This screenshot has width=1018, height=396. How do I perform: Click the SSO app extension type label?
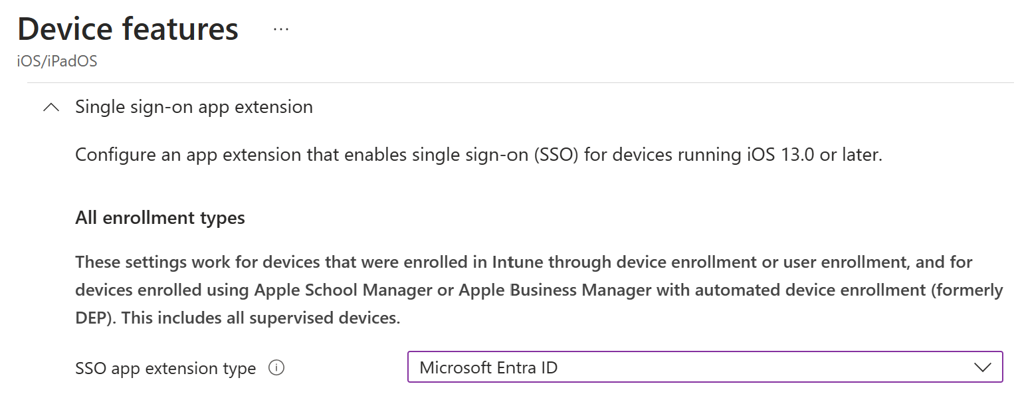coord(165,367)
